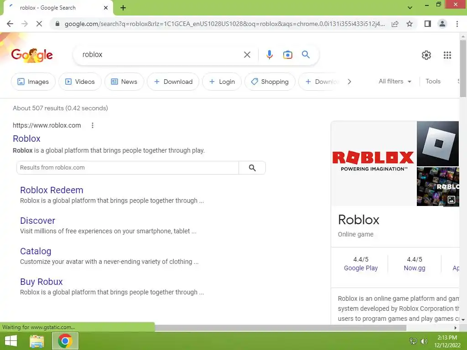
Task: Open the Now.gg rating link
Action: click(414, 268)
